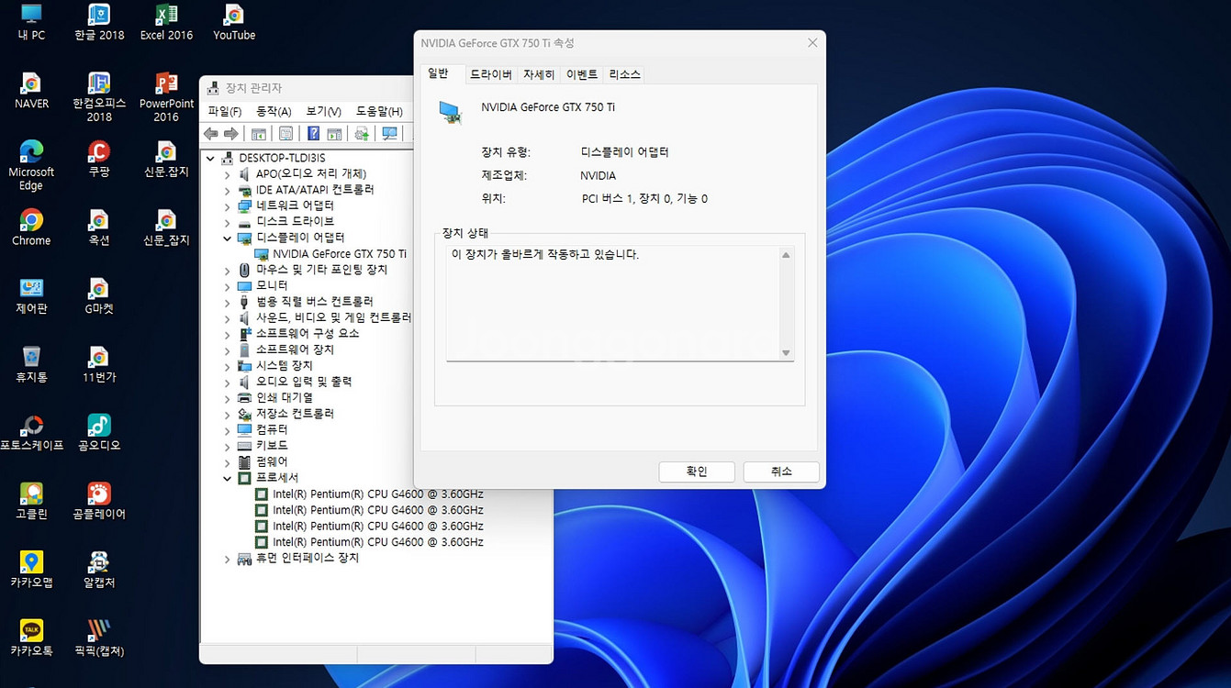Click the forward navigation arrow in Device Manager
This screenshot has height=688, width=1231.
click(229, 134)
